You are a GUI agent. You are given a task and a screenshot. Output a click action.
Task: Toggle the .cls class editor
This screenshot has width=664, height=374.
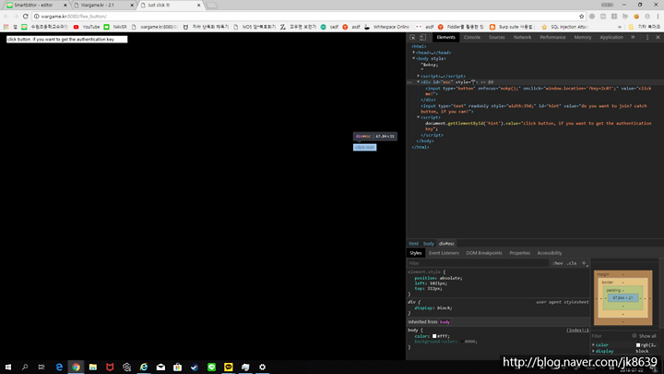coord(572,263)
